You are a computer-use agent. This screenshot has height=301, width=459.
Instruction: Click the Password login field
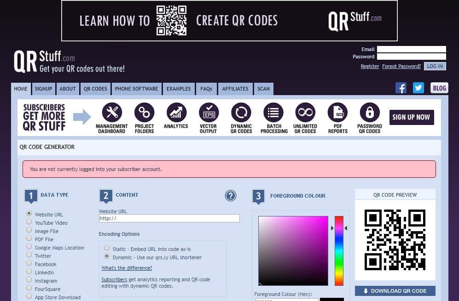click(x=411, y=57)
